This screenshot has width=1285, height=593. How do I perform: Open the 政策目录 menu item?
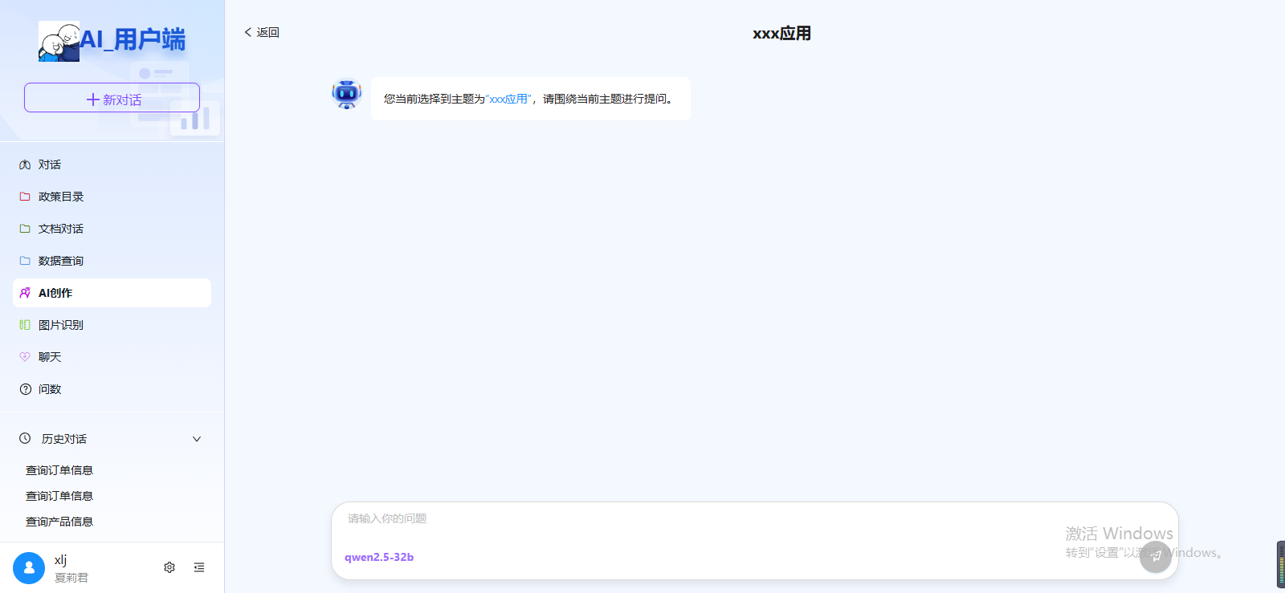(61, 197)
